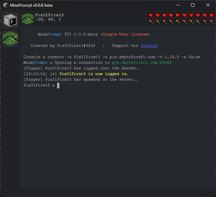The image size is (216, 197).
Task: Click the timestamp [23:23:54]
Action: click(36, 74)
